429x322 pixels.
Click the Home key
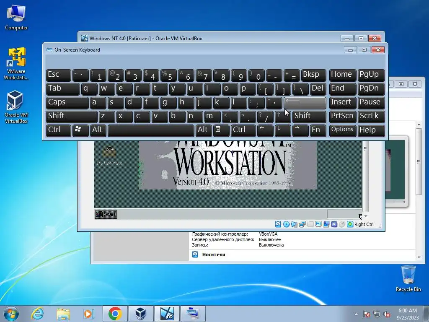tap(343, 75)
